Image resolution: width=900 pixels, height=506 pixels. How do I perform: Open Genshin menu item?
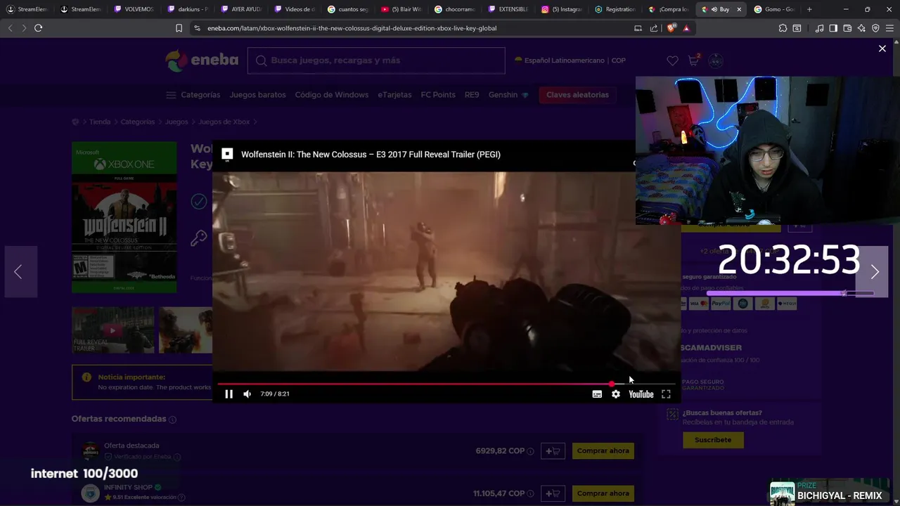[x=508, y=95]
